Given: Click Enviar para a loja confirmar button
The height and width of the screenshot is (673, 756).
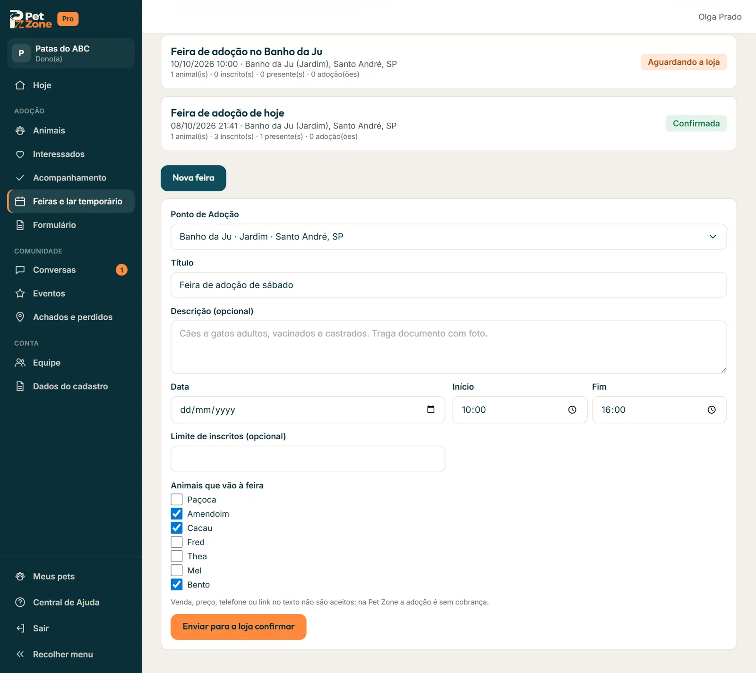Looking at the screenshot, I should [x=239, y=627].
